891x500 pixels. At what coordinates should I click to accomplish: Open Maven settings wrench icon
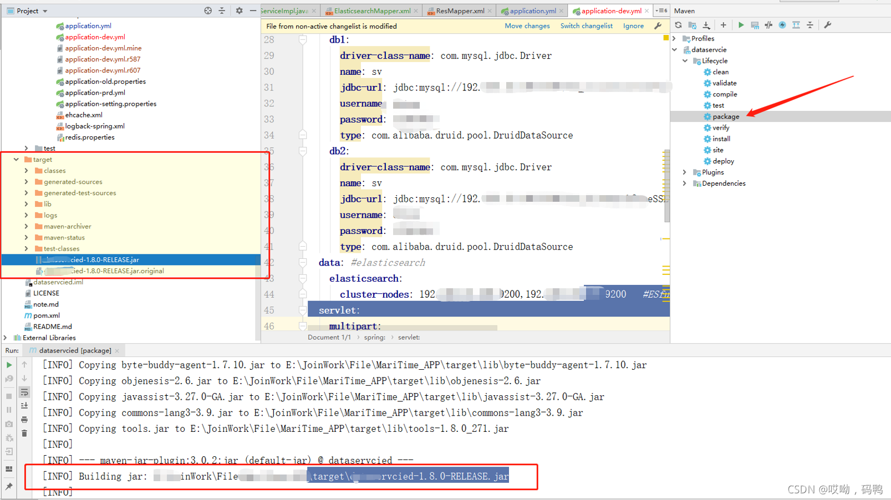(x=828, y=25)
